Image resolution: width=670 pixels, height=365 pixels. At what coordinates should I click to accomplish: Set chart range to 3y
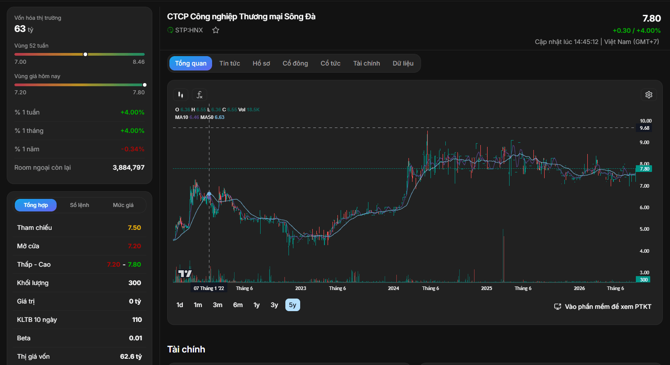tap(274, 305)
